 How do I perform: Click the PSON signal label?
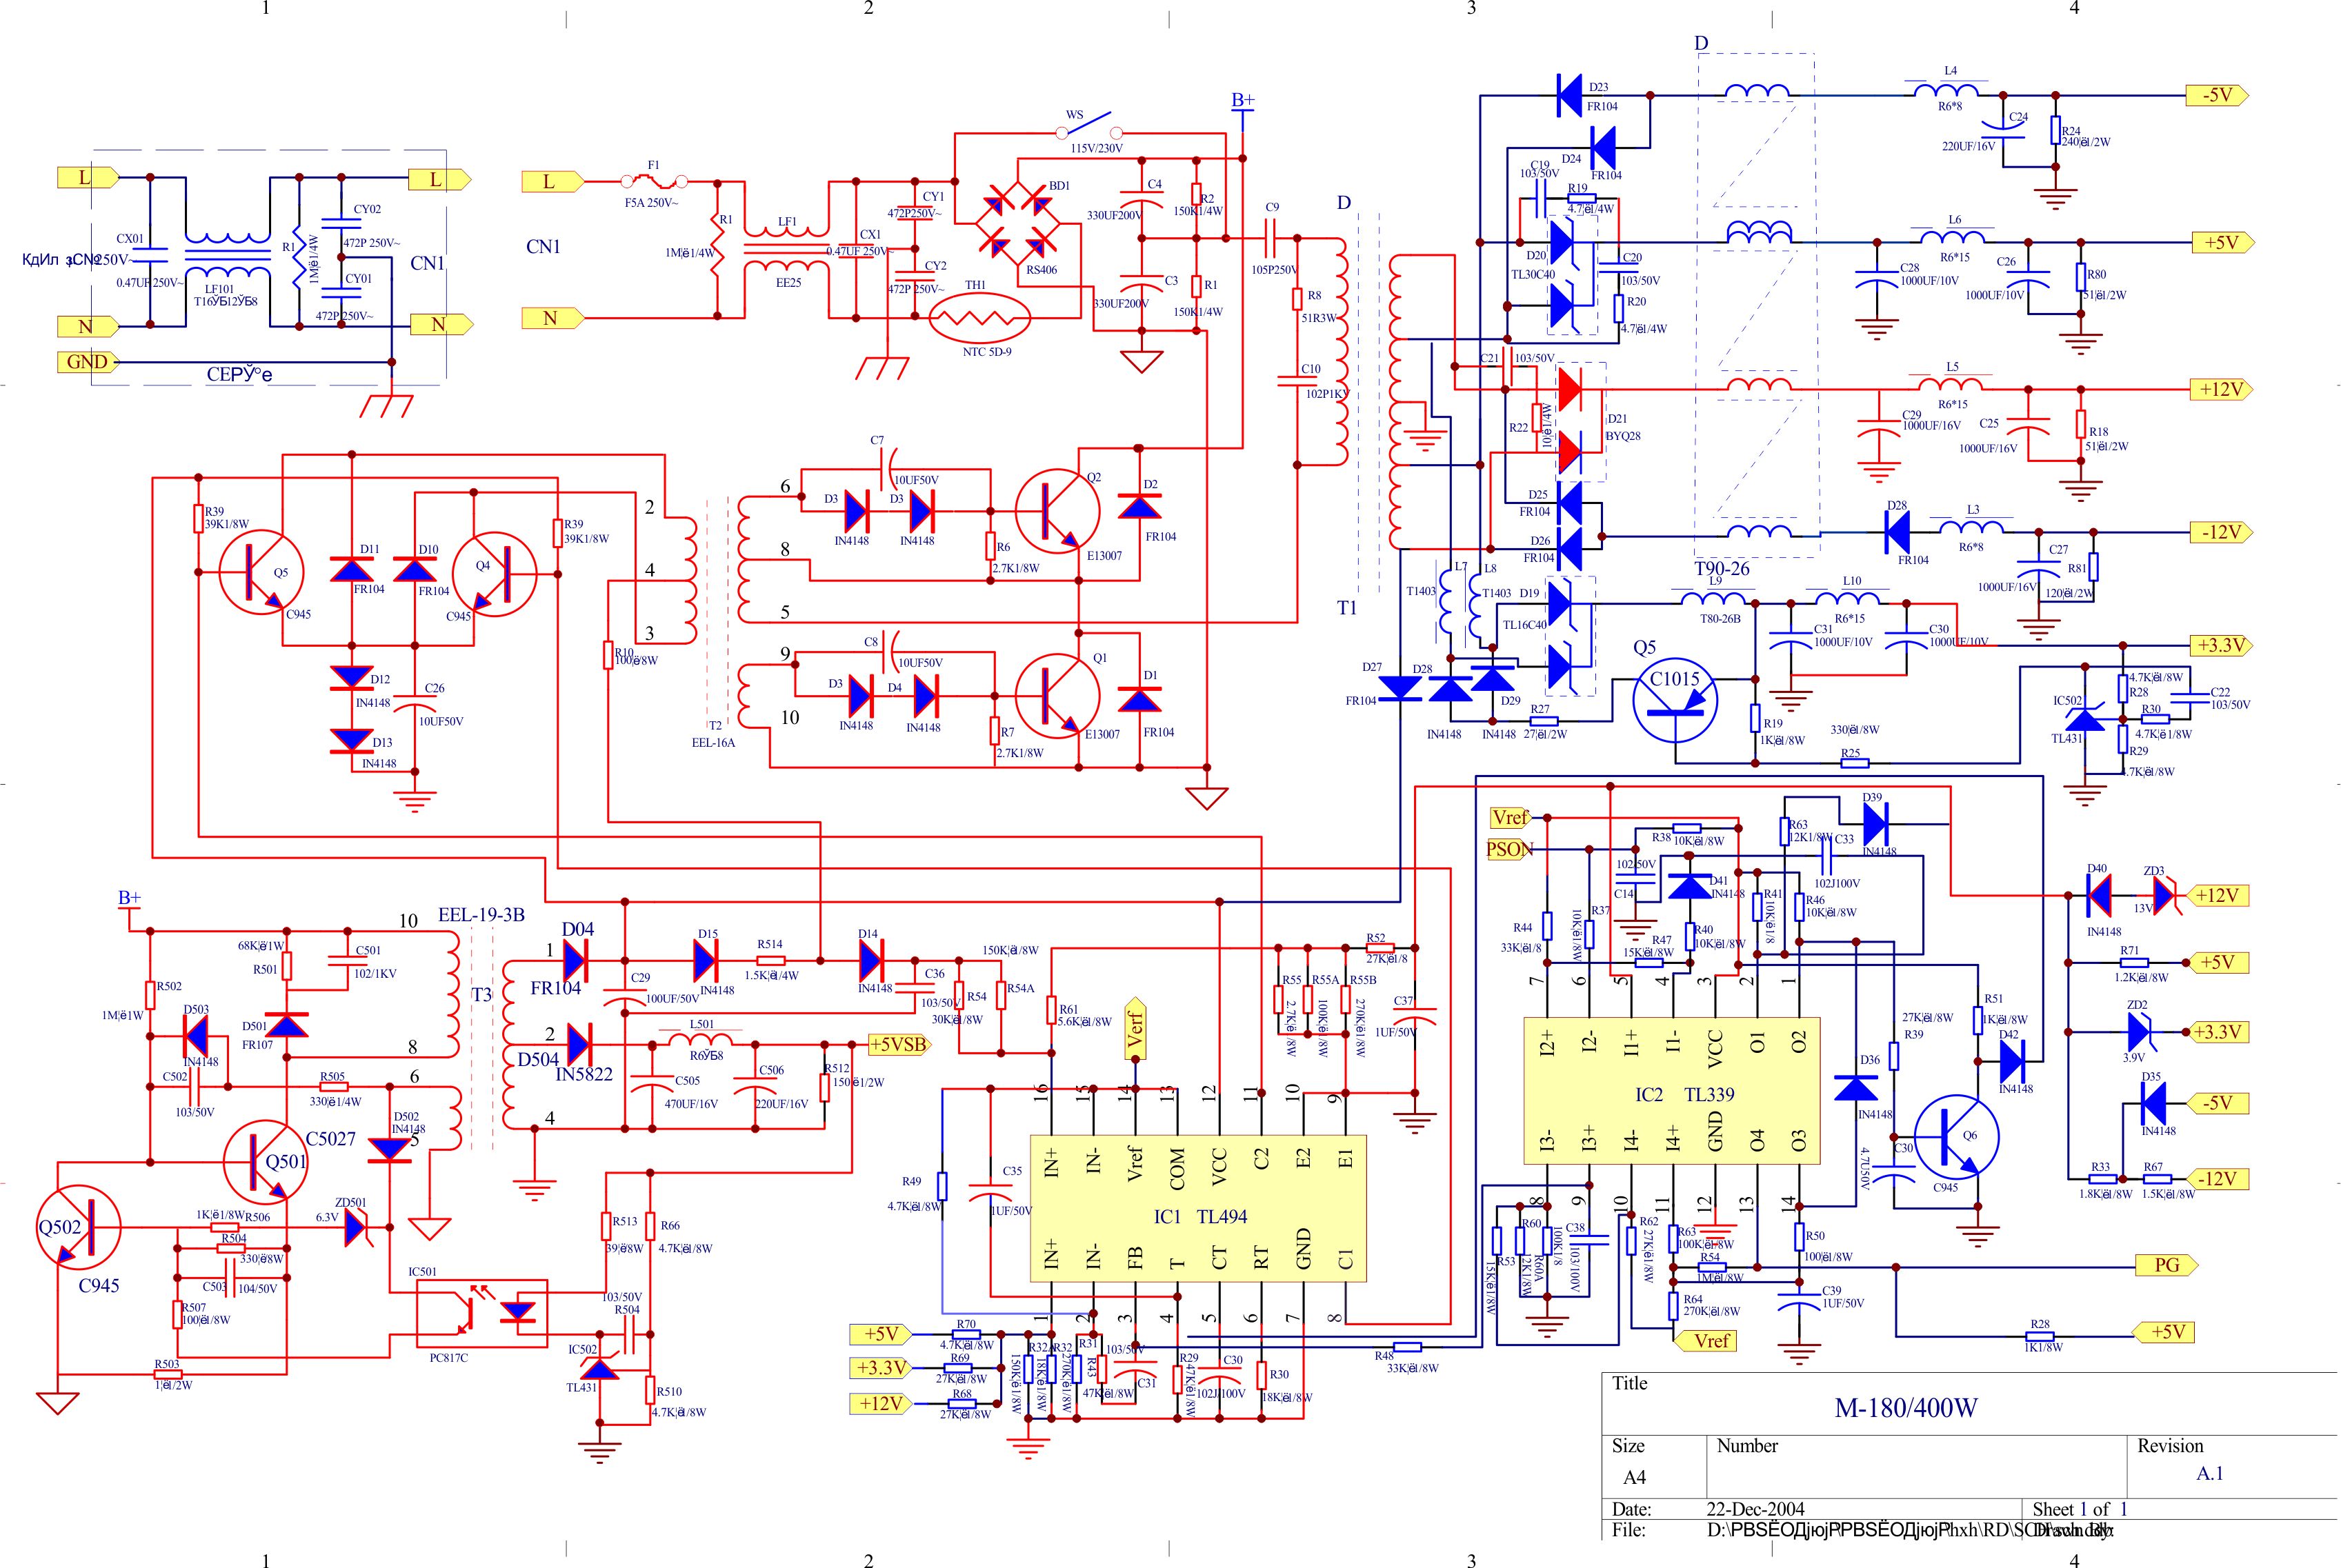click(1510, 850)
